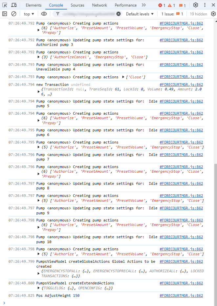Select the Console tab
The width and height of the screenshot is (217, 306).
click(x=56, y=5)
